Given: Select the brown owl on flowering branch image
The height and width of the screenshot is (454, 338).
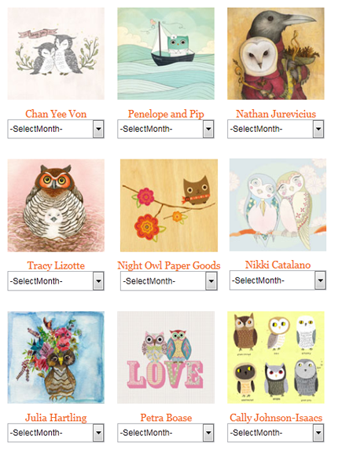Looking at the screenshot, I should pos(169,205).
